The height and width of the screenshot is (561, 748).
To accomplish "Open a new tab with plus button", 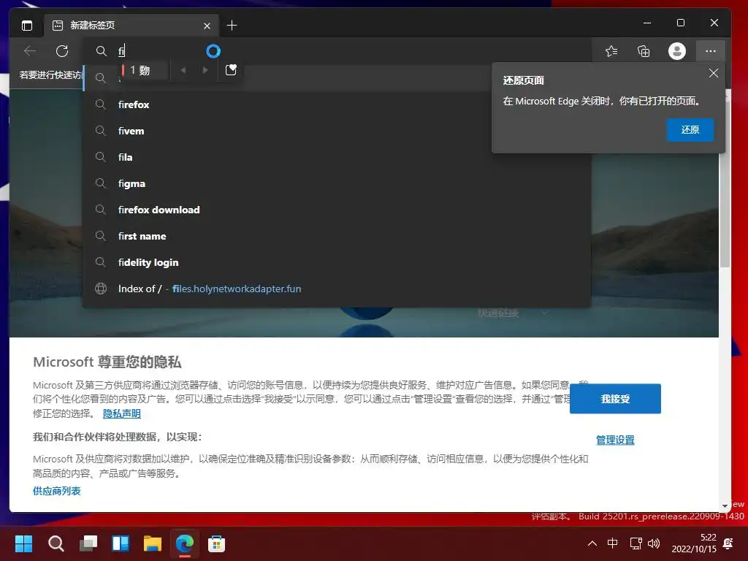I will tap(232, 26).
